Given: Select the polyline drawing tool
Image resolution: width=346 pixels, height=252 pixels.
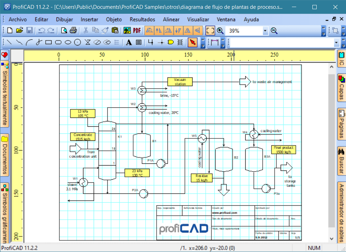Looking at the screenshot, I should [x=19, y=42].
